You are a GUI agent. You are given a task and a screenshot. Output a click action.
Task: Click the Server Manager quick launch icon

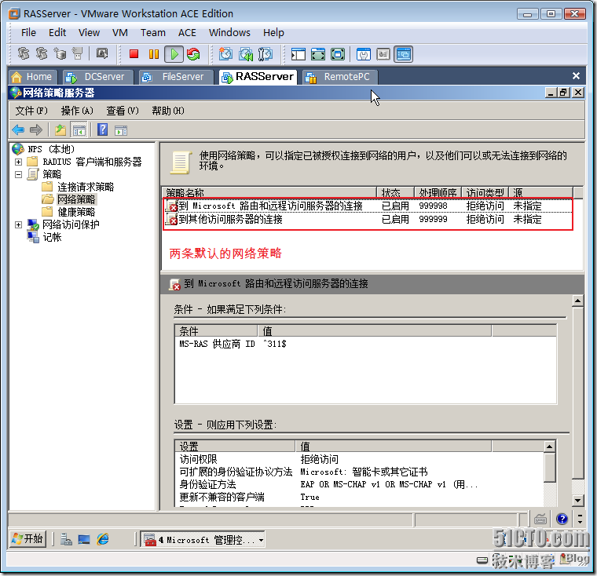point(66,539)
